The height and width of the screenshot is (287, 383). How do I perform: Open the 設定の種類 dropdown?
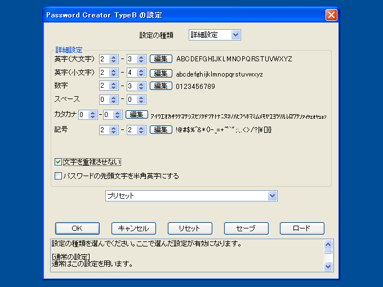[215, 35]
